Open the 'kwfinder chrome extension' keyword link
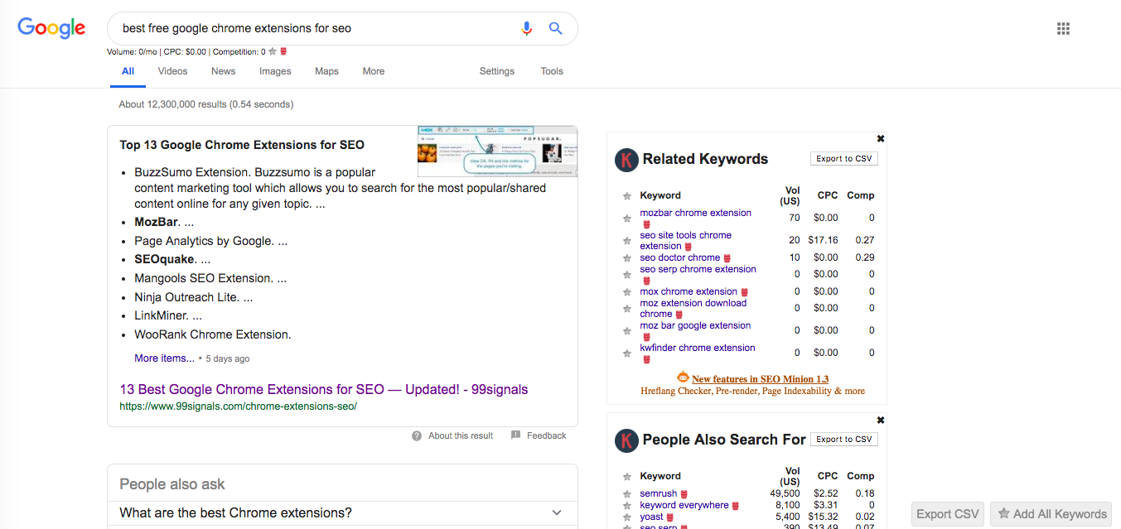Image resolution: width=1121 pixels, height=529 pixels. click(x=697, y=348)
